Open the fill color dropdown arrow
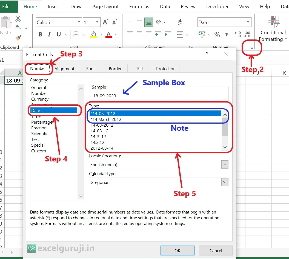The width and height of the screenshot is (289, 259). pyautogui.click(x=101, y=35)
